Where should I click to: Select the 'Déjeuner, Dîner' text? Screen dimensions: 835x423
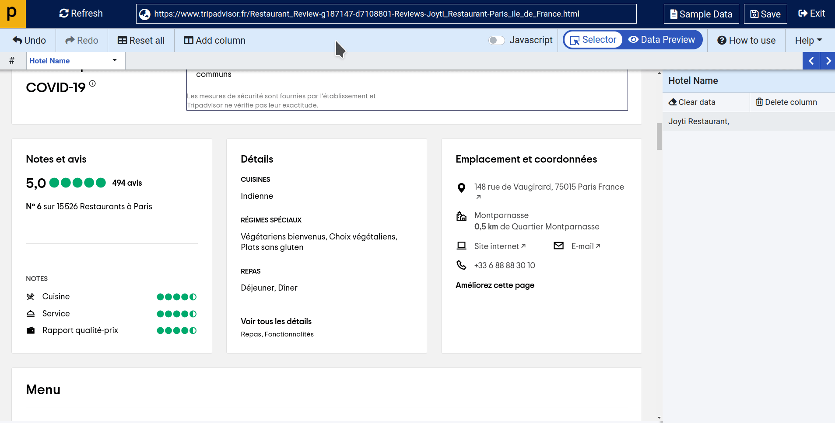269,288
